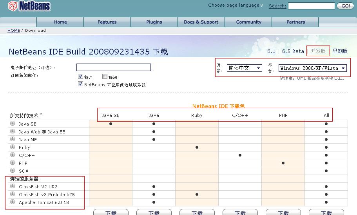This screenshot has width=357, height=215.
Task: Open info icon for PHP row
Action: coord(13,162)
